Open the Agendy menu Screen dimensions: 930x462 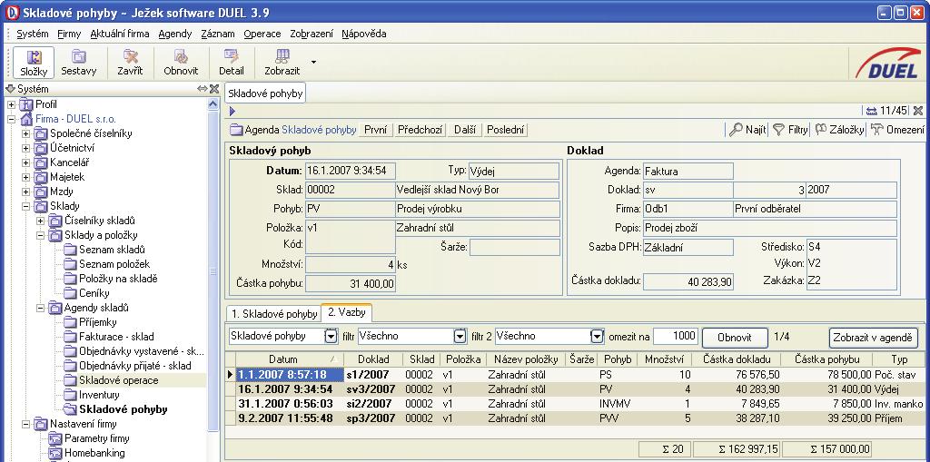pos(175,34)
